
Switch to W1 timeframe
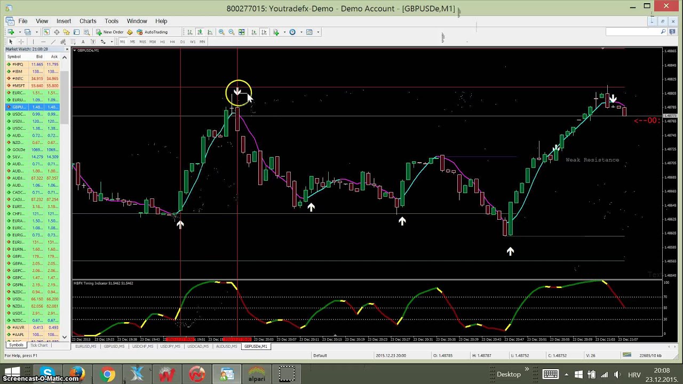coord(193,42)
